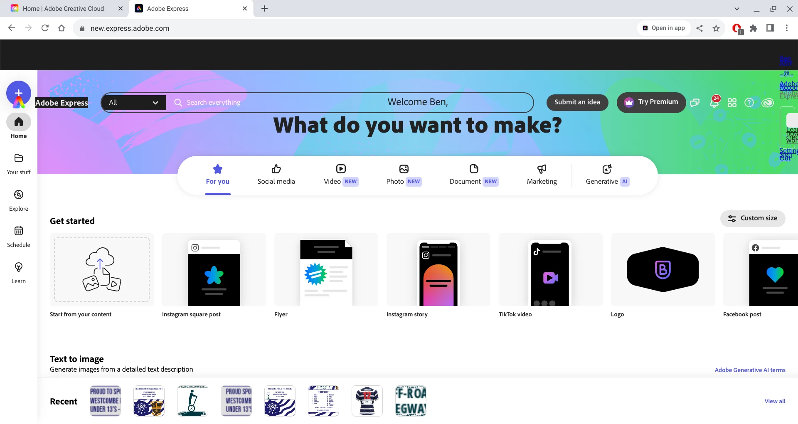
Task: Open the Adobe Generative AI terms link
Action: coord(750,370)
